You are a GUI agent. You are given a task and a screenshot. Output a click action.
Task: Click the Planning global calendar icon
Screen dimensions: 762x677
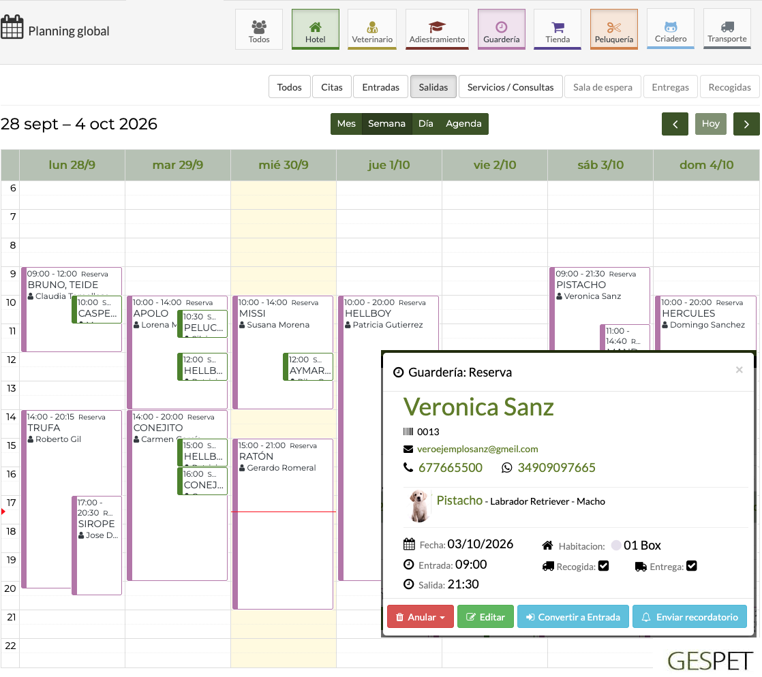(12, 27)
